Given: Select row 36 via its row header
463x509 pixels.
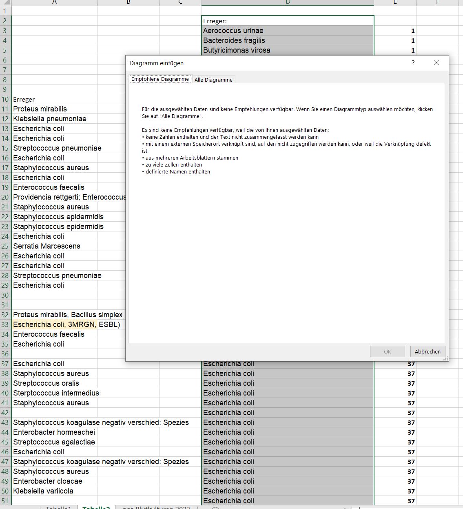Looking at the screenshot, I should [5, 354].
